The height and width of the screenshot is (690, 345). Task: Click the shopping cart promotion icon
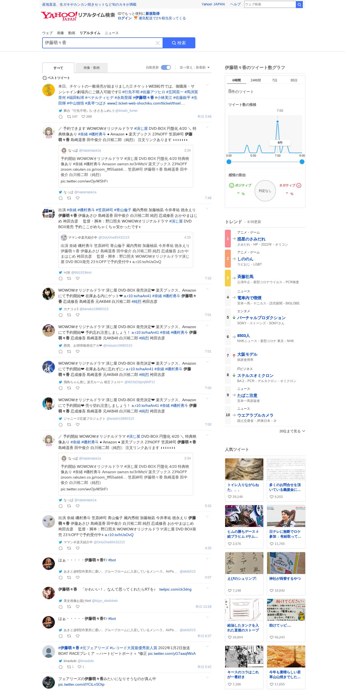[x=136, y=18]
